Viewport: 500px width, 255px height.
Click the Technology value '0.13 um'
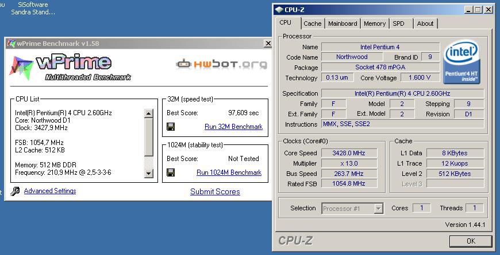coord(337,77)
